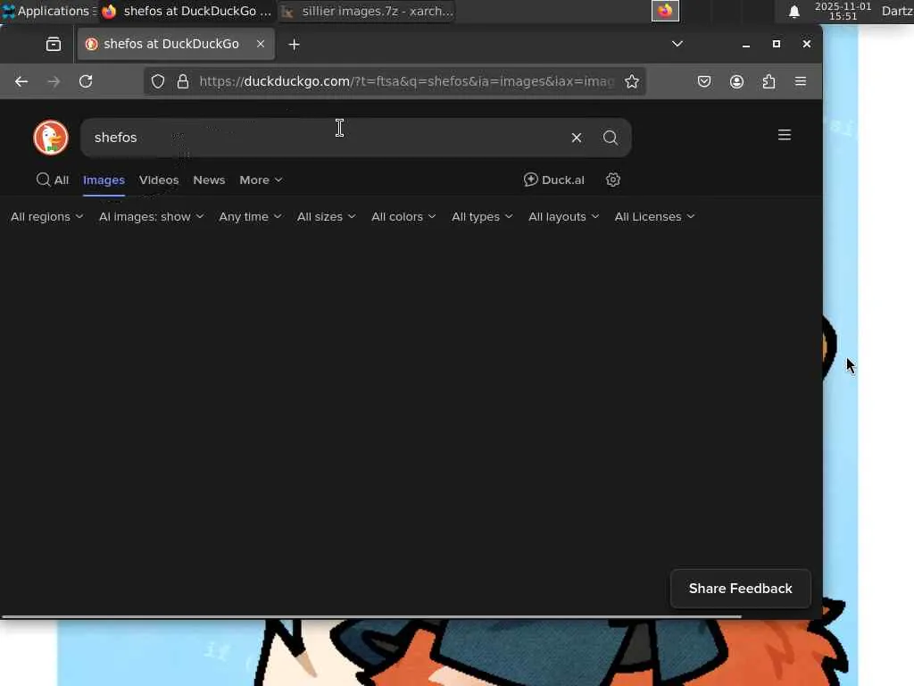The image size is (914, 686).
Task: List all tabs with the chevron
Action: tap(677, 44)
